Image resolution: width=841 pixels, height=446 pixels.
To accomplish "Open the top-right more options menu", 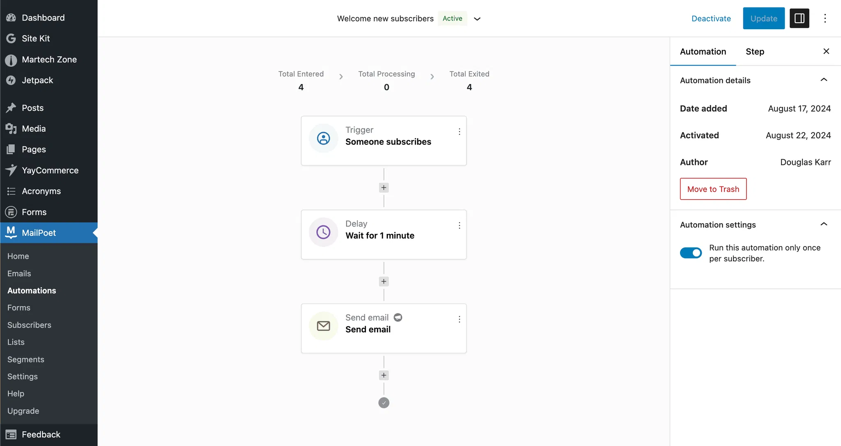I will (825, 18).
